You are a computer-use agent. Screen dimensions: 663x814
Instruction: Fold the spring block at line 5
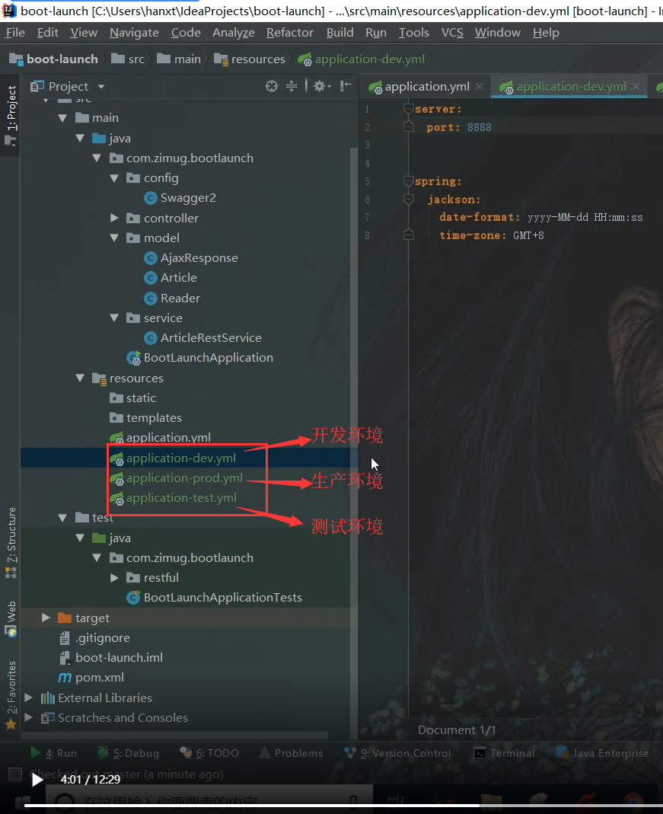pyautogui.click(x=408, y=181)
